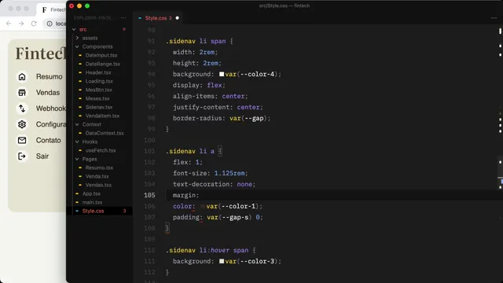This screenshot has height=283, width=503.
Task: Click the Resumo home icon in the browser sidenav
Action: 22,77
